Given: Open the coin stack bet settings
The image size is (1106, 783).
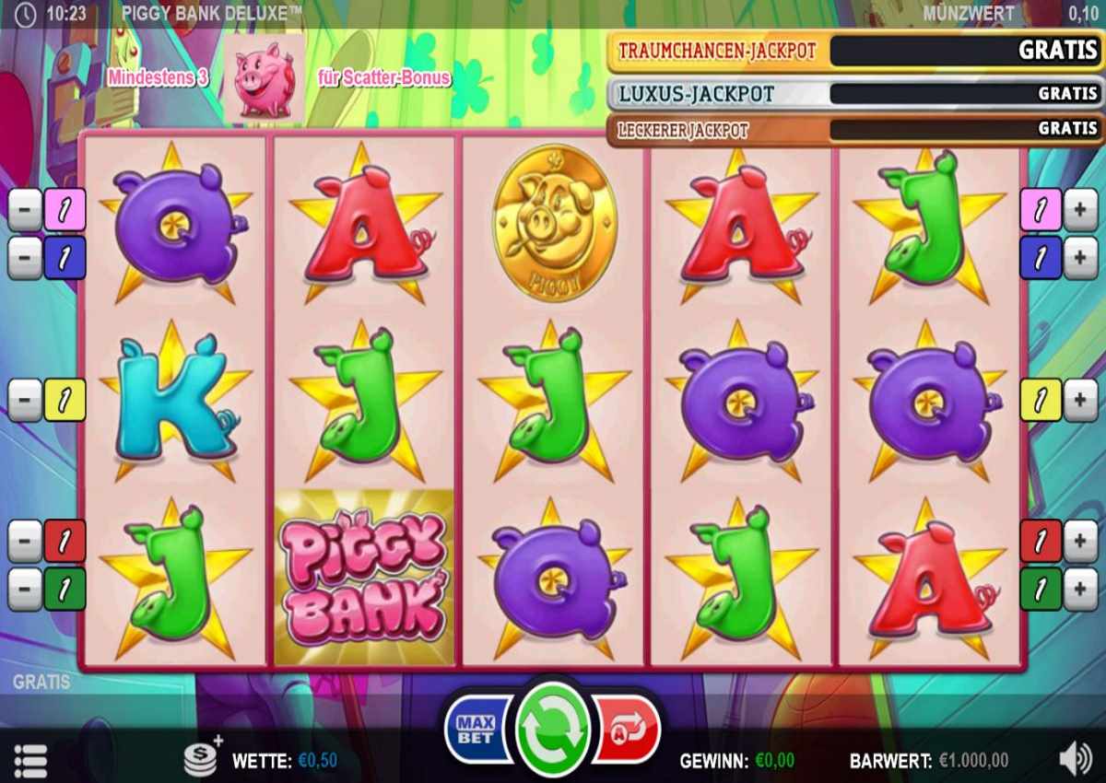Looking at the screenshot, I should coord(202,757).
